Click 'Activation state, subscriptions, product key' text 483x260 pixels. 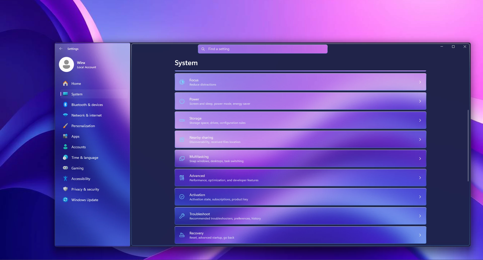(219, 199)
